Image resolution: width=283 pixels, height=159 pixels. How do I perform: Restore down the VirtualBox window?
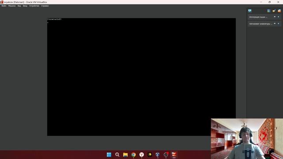269,2
